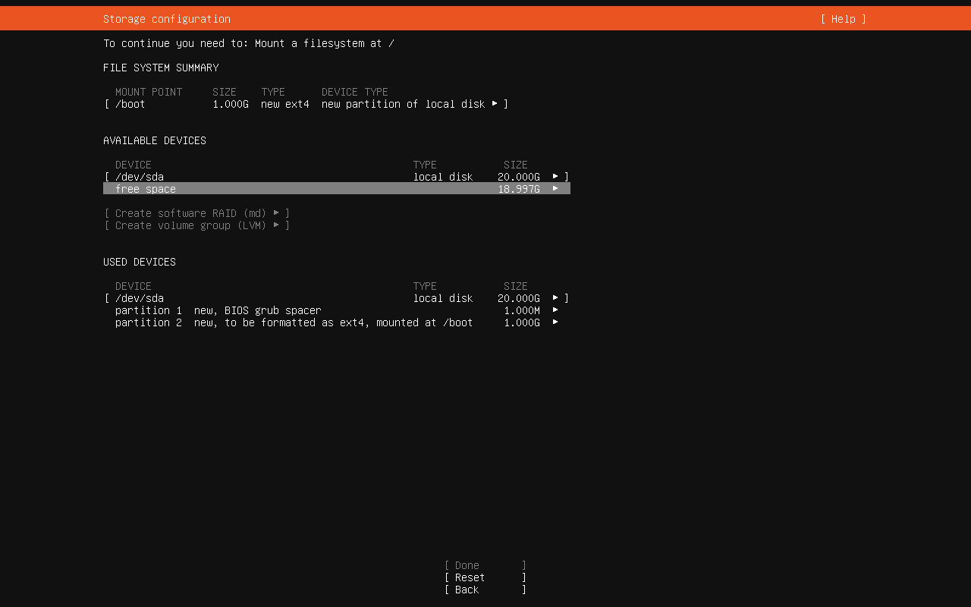This screenshot has width=971, height=607.
Task: Open arrow menu for used /dev/sda disk
Action: coord(555,297)
